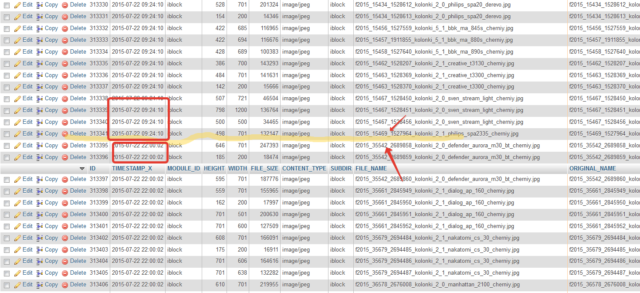Sort by the WIDTH column header
This screenshot has height=293, width=640.
point(238,168)
